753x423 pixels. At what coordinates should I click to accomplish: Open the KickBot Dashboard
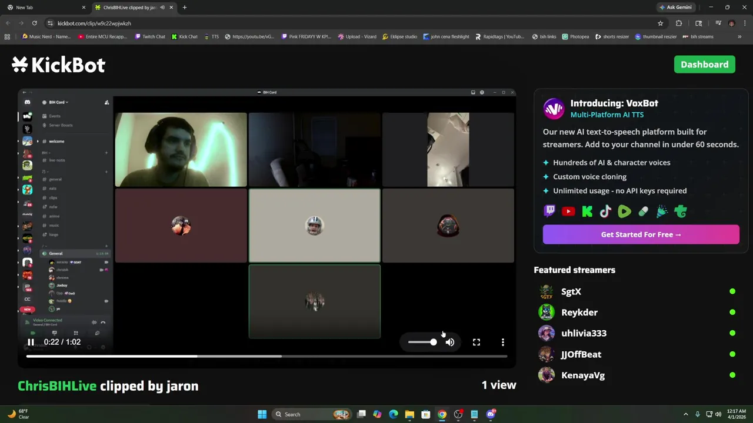(x=704, y=65)
